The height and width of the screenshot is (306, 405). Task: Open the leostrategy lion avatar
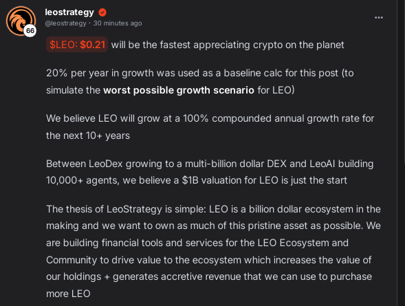point(21,21)
